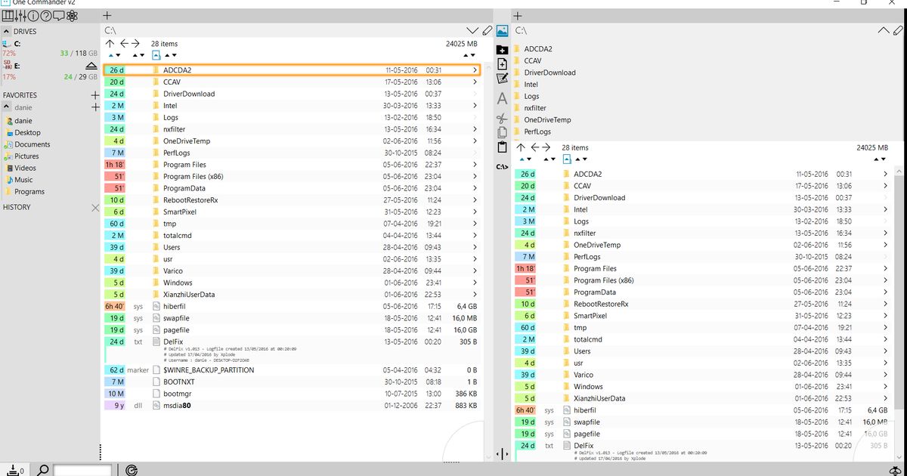Add a new tab in the left pane
Image resolution: width=907 pixels, height=476 pixels.
pos(107,15)
